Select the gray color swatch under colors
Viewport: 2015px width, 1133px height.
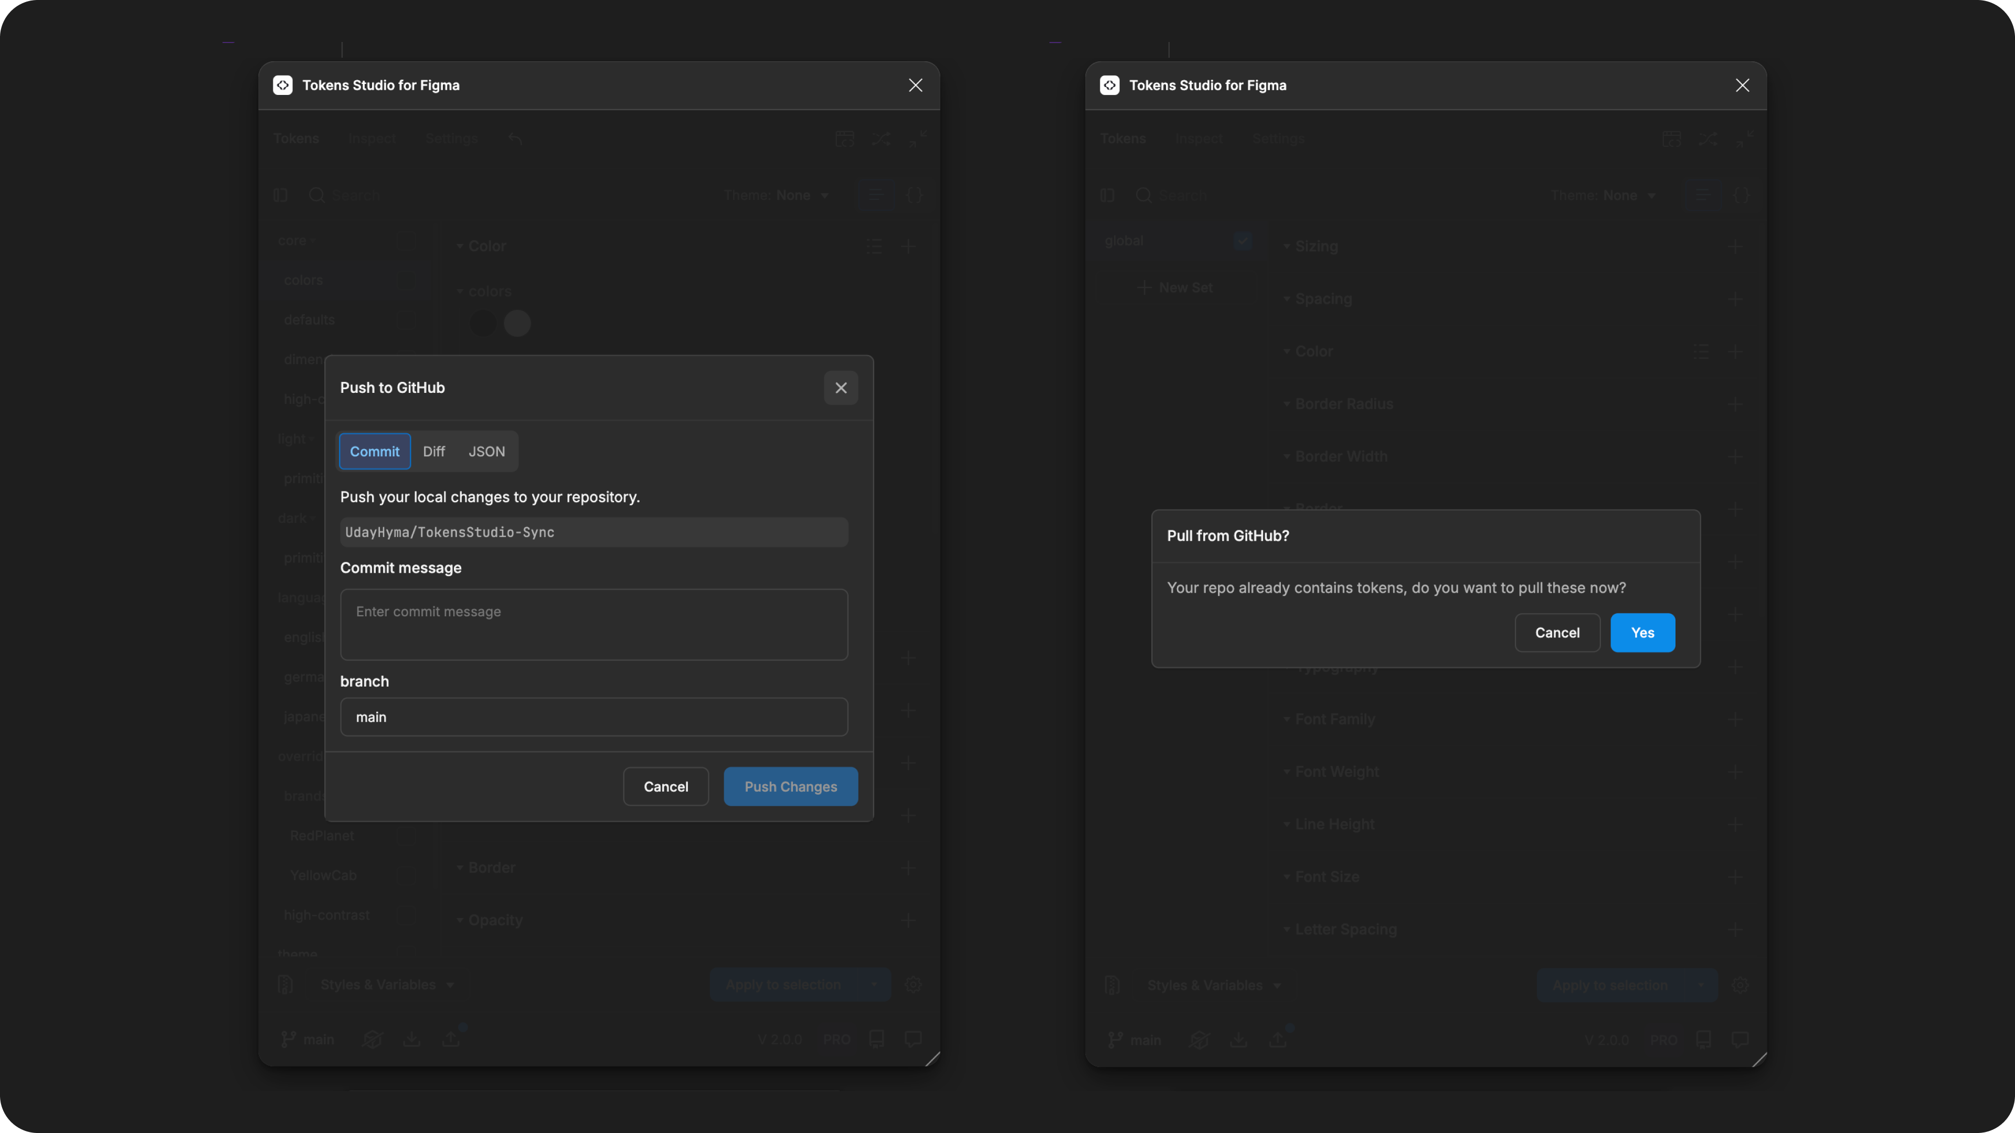pos(517,323)
